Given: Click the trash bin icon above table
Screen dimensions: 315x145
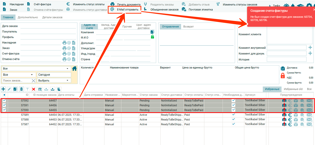Looking at the screenshot, I should pos(21,89).
